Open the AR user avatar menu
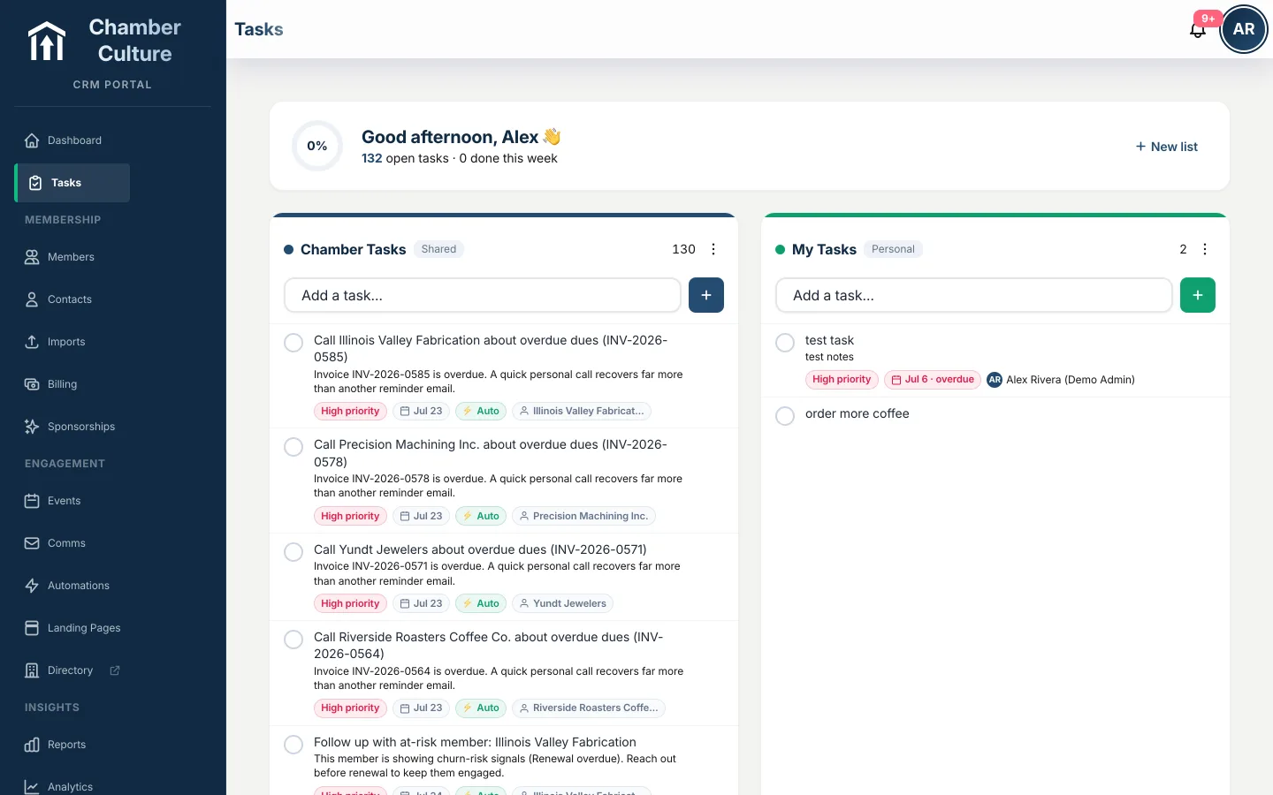 1244,29
